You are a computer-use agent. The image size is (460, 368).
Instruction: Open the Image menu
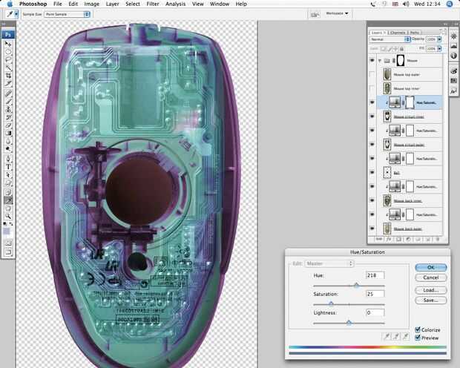tap(91, 4)
